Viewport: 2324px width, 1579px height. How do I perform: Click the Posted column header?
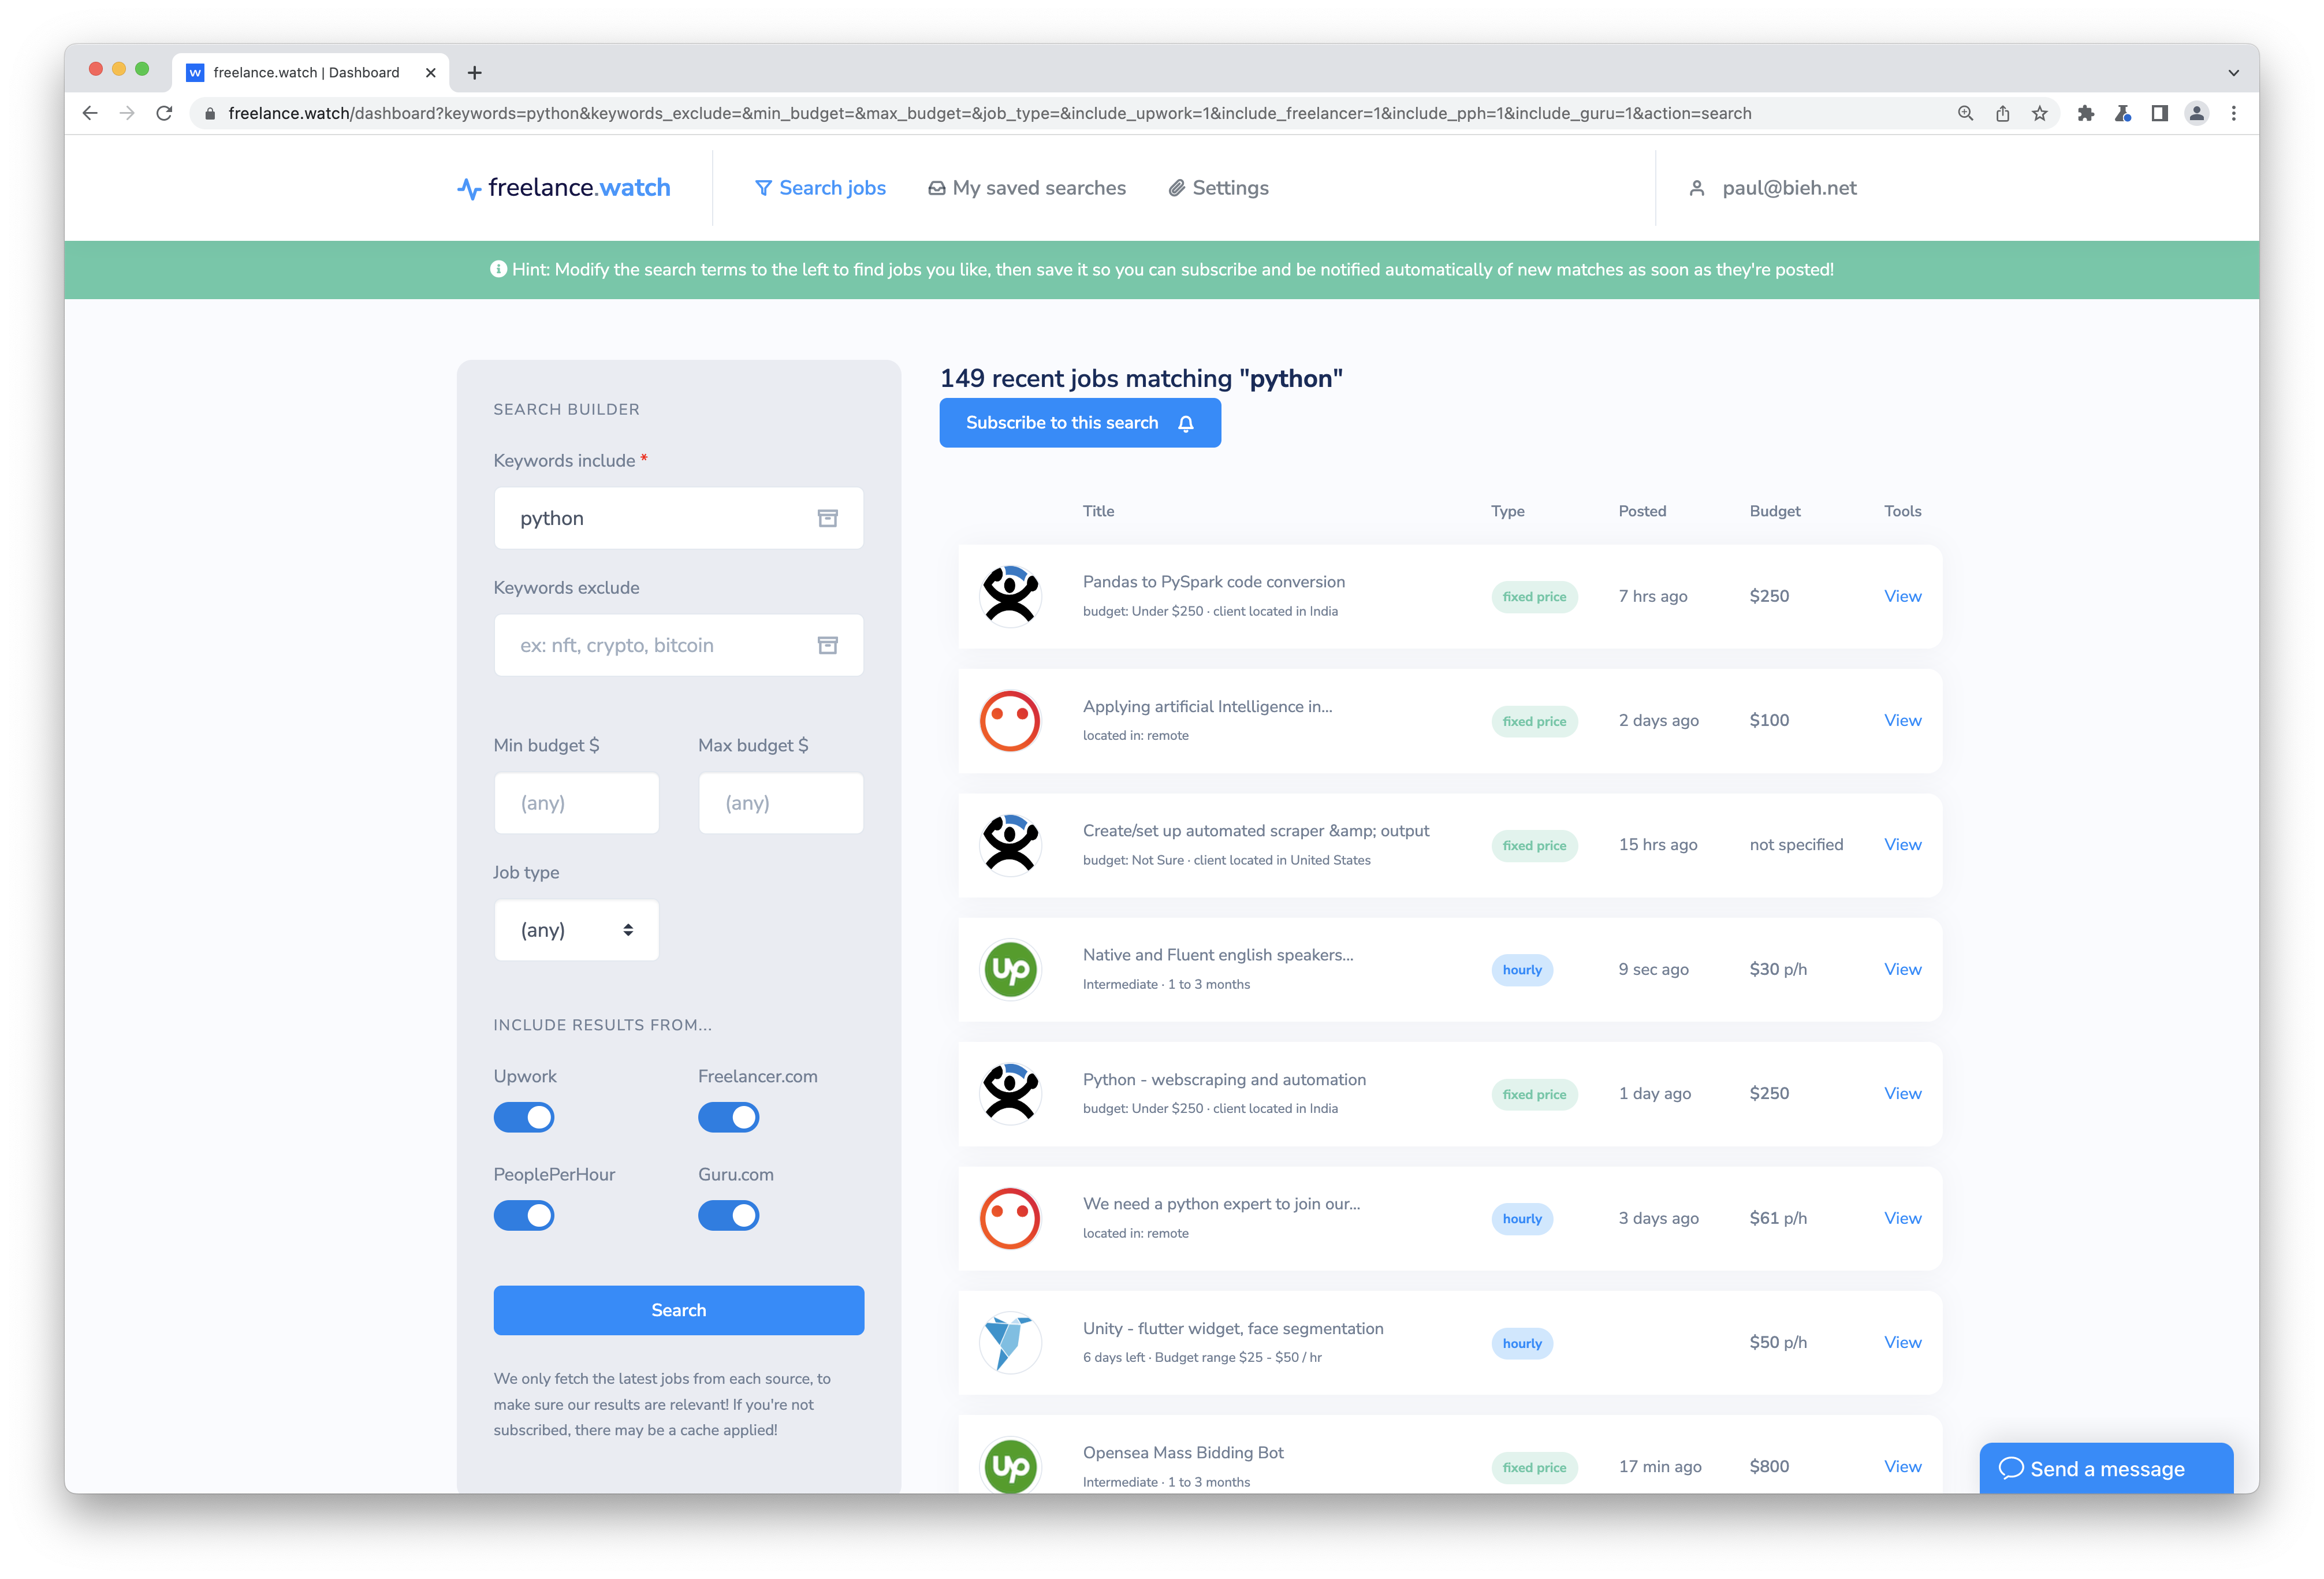pyautogui.click(x=1642, y=511)
